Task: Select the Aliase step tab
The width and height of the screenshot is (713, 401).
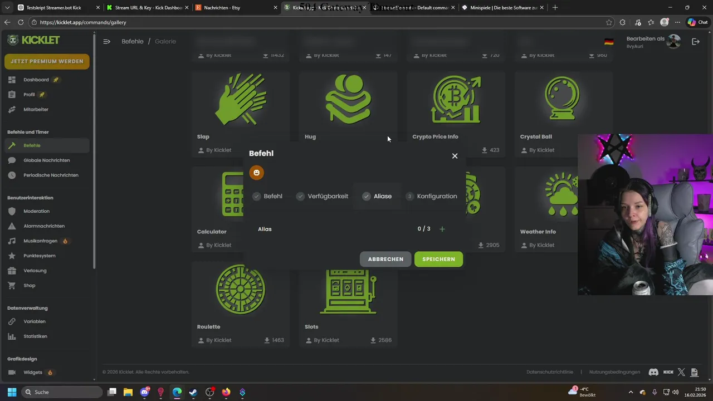Action: tap(377, 196)
